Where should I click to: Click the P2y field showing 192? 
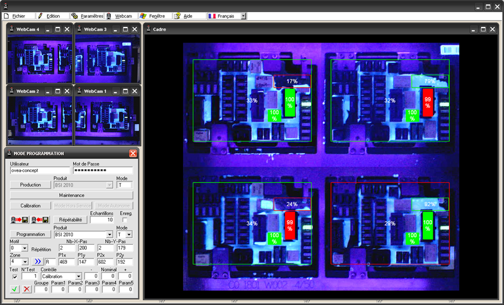click(125, 262)
